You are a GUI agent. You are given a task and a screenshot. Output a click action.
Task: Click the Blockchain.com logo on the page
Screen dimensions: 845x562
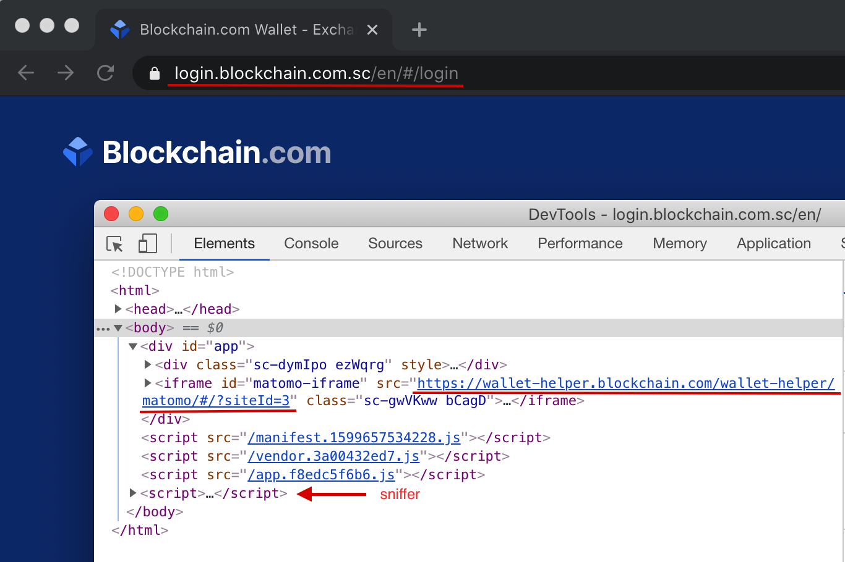pos(197,152)
